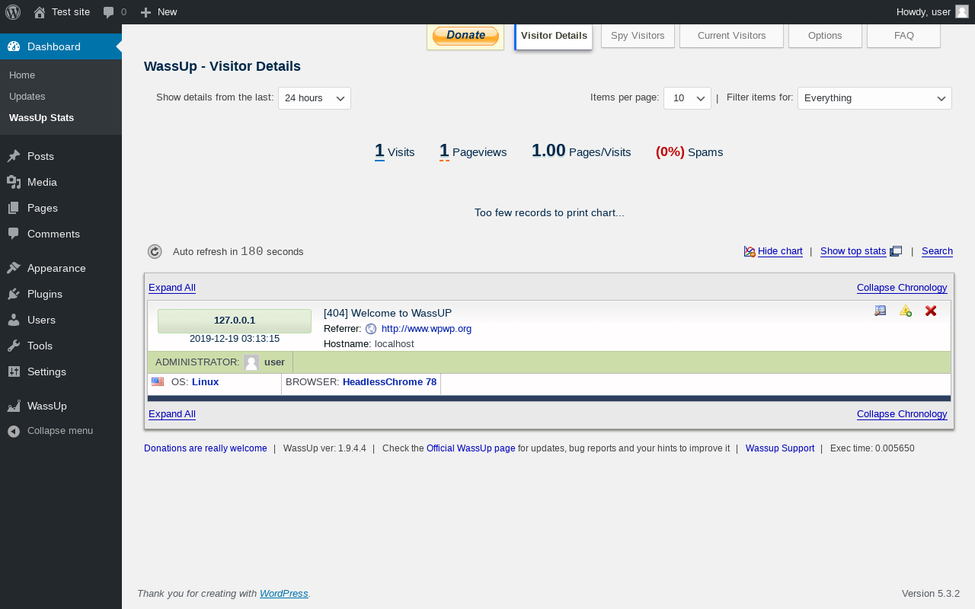
Task: Click the Donate button
Action: pos(465,36)
